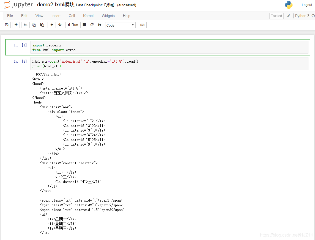Viewport: 315px width, 240px height.
Task: Open the Help menu
Action: pos(127,16)
